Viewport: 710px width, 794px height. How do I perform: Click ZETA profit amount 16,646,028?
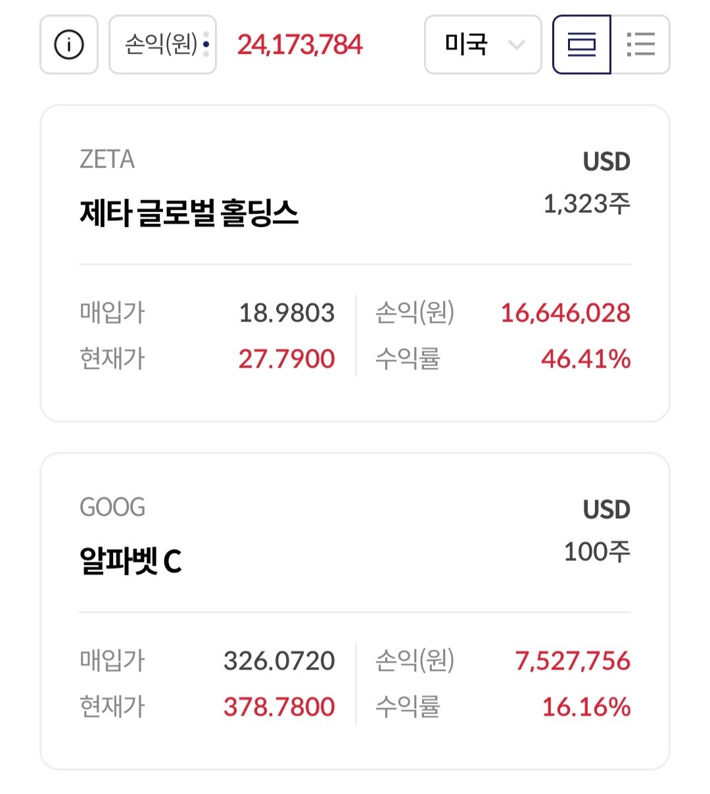pyautogui.click(x=565, y=313)
